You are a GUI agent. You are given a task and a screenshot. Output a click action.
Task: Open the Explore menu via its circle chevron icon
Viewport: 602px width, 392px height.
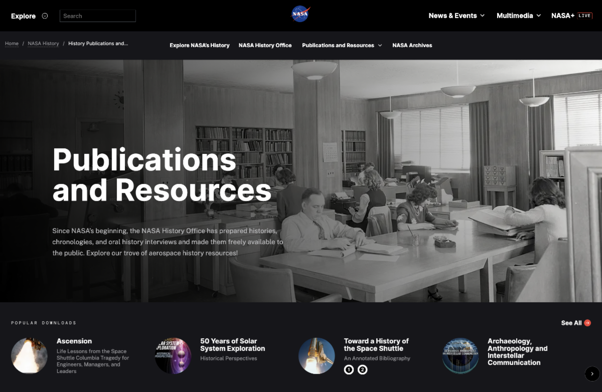pos(45,16)
